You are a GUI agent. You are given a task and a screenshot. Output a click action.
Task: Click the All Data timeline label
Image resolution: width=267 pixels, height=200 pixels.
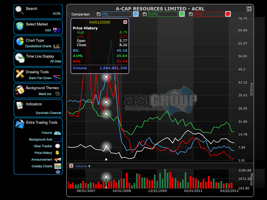55,61
